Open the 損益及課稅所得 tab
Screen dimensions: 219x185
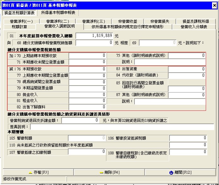pyautogui.click(x=196, y=21)
